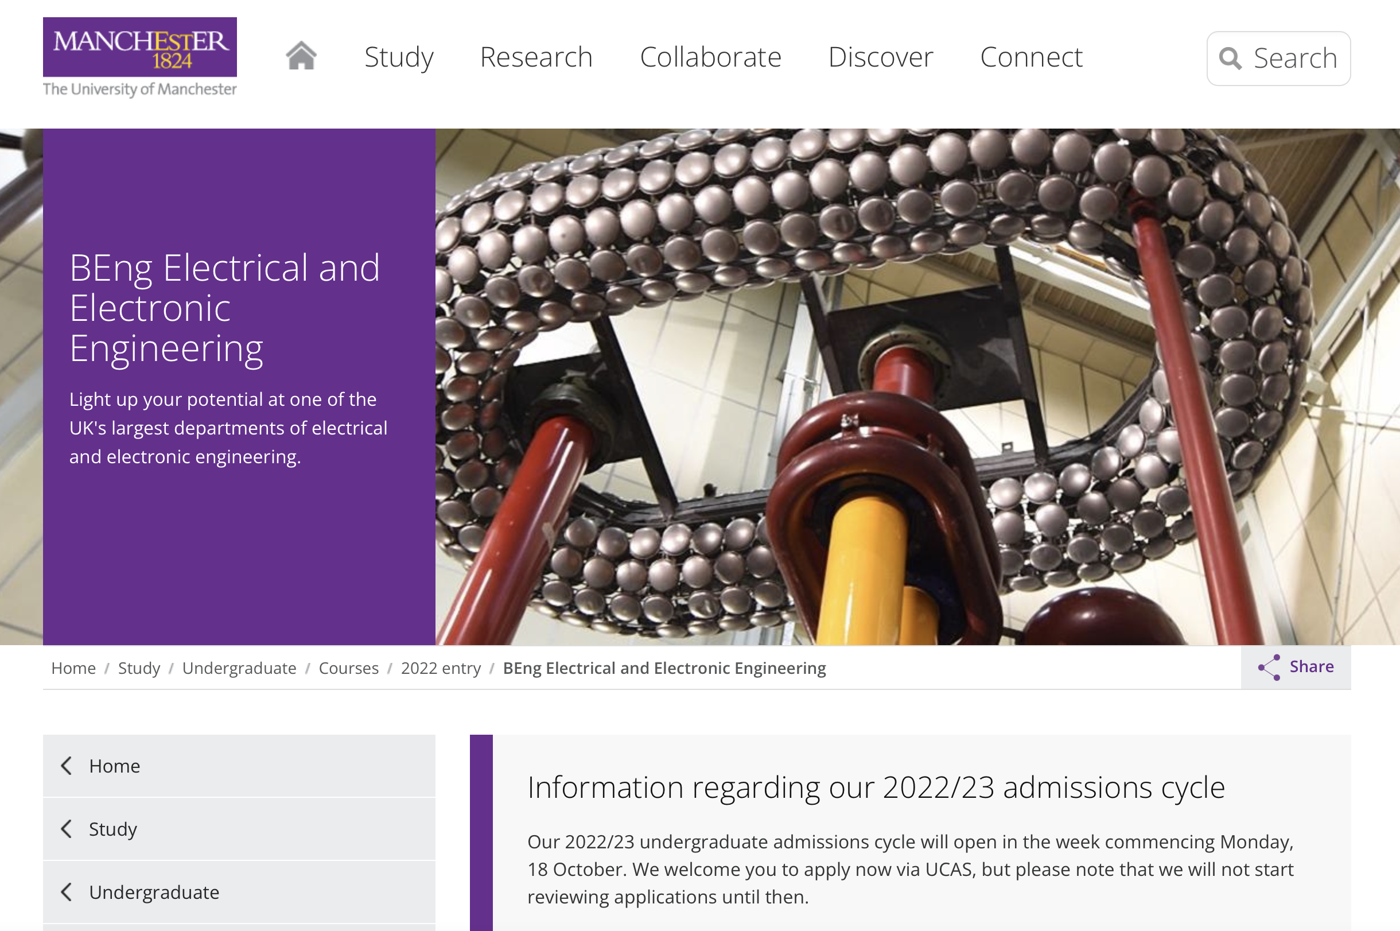The height and width of the screenshot is (931, 1400).
Task: Click the 'Light up your potential' tagline
Action: point(228,428)
